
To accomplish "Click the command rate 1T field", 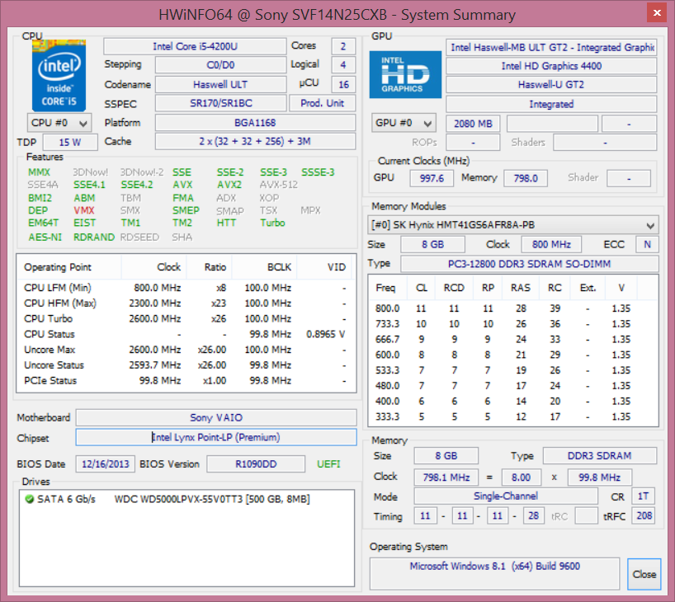I will point(643,496).
